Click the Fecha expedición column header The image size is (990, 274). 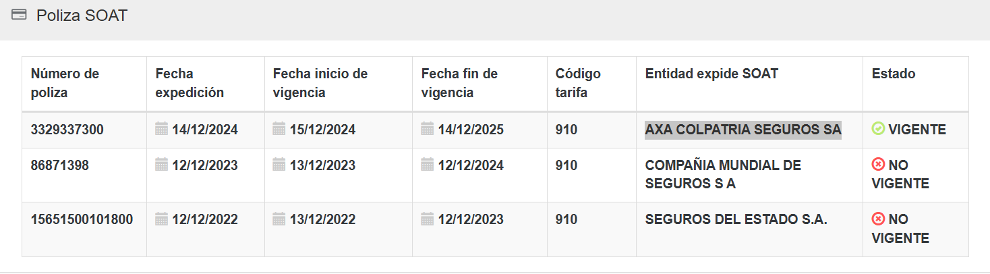tap(190, 83)
